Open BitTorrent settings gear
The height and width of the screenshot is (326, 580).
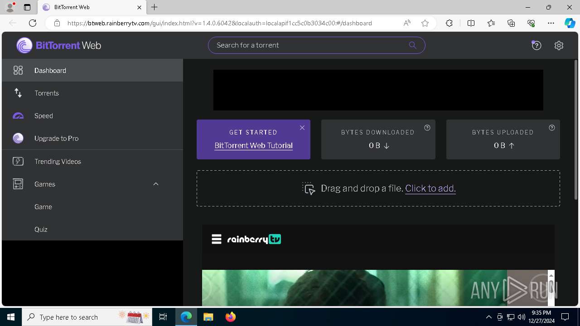click(x=559, y=45)
